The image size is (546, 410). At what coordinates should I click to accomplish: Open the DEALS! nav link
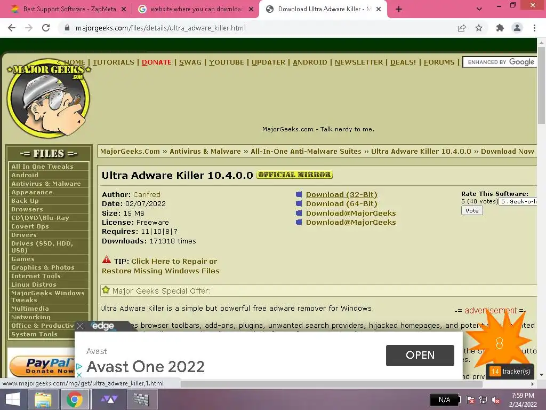[x=403, y=62]
